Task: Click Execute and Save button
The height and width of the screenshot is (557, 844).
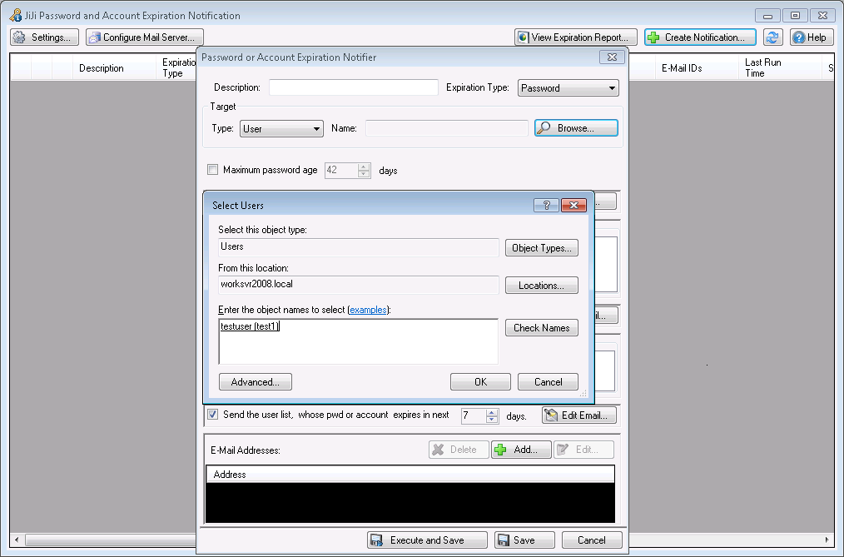Action: coord(427,540)
